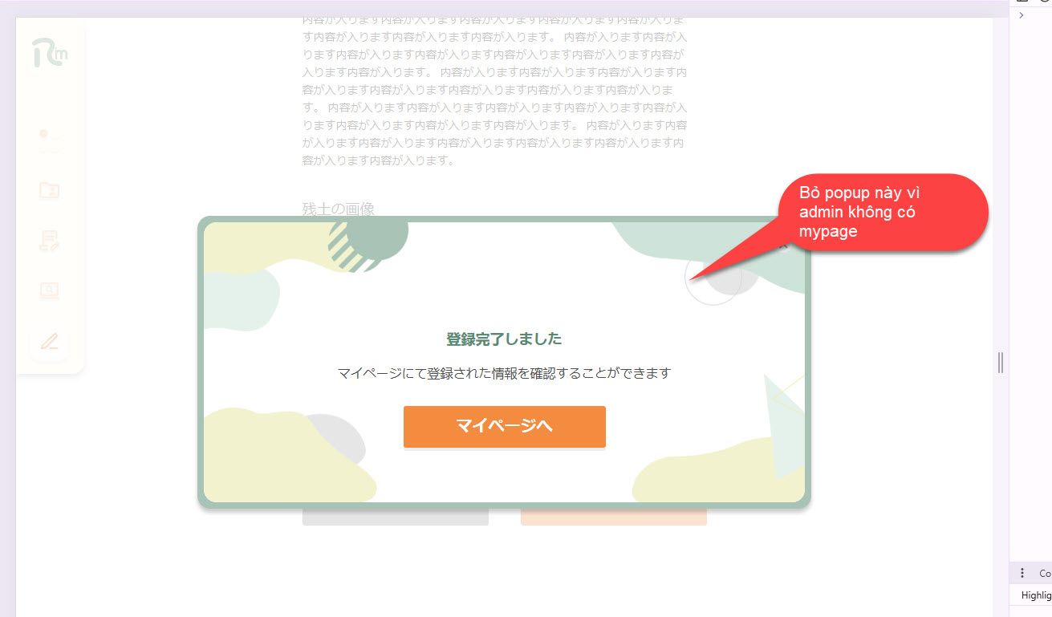Click the 内容が入ります body paragraph
1052x617 pixels.
coord(494,88)
